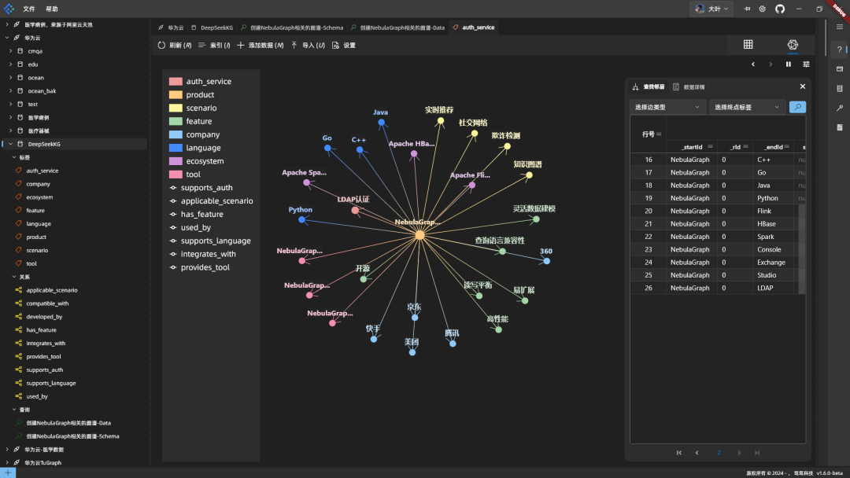Switch to the graph visualization view icon

coord(793,44)
